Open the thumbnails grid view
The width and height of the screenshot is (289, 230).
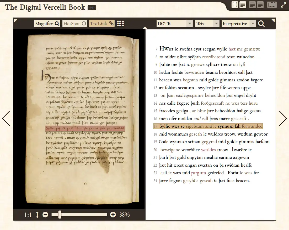pos(120,24)
